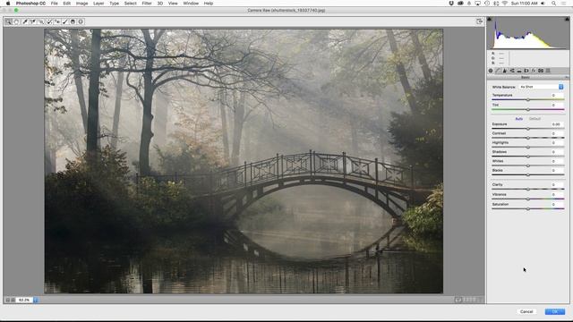Click the Vibrance slider handle

pos(527,199)
